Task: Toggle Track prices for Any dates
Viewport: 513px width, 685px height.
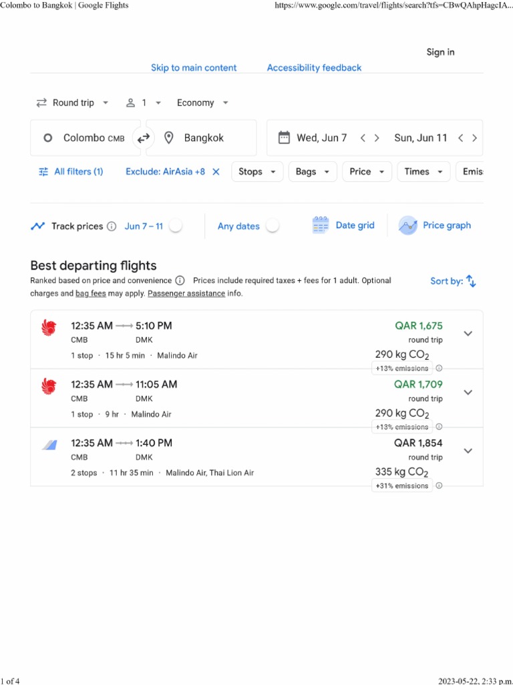Action: click(x=273, y=226)
